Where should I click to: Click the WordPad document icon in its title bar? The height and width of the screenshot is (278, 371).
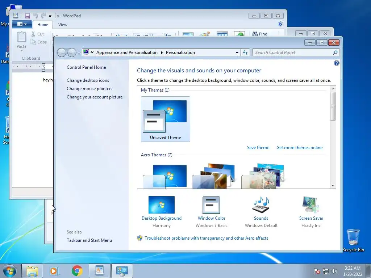coord(16,16)
